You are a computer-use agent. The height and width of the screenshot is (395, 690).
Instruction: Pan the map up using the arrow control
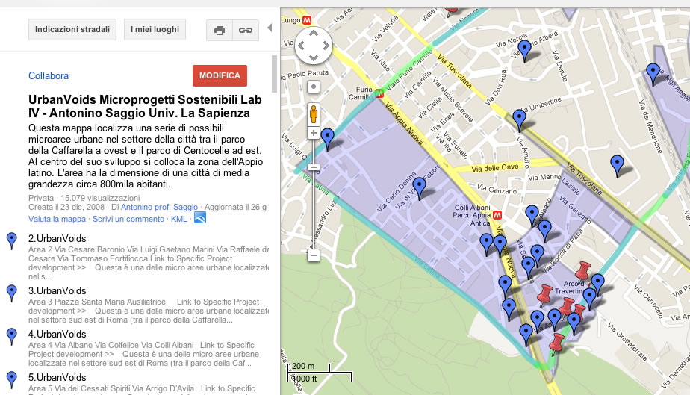[x=314, y=34]
